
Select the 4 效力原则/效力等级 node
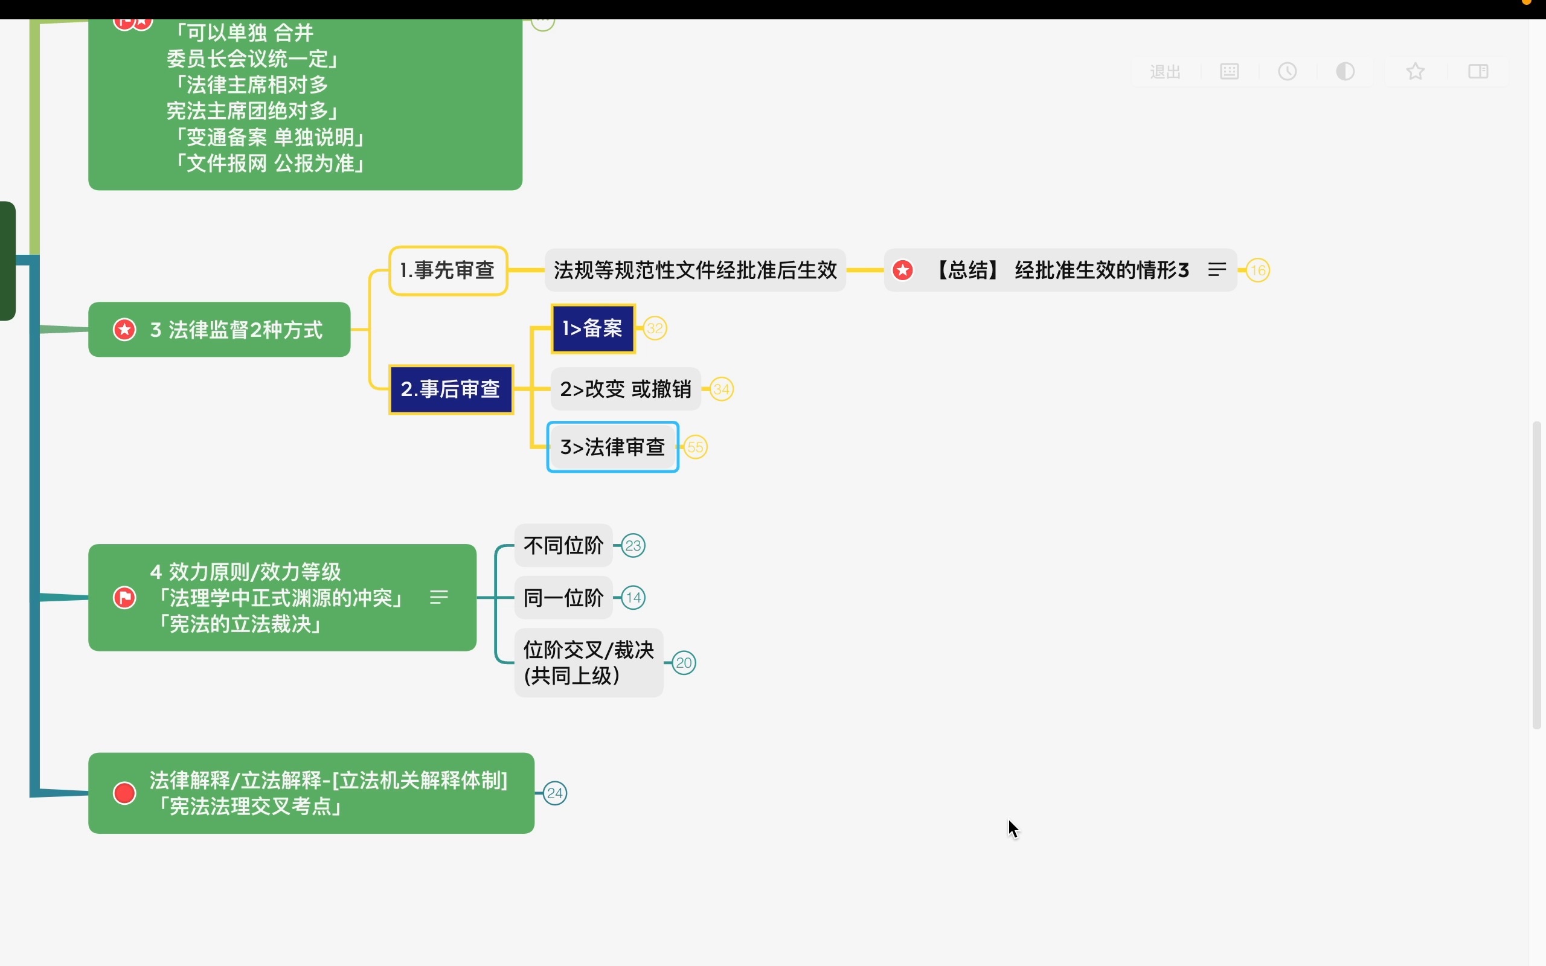(283, 598)
